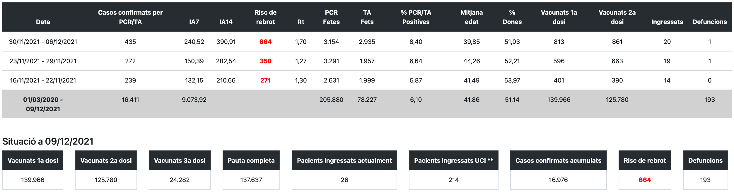Screen dimensions: 734x192
Task: Select the cumulative 01/03/2020 - 09/12/2021 row label
Action: click(43, 104)
